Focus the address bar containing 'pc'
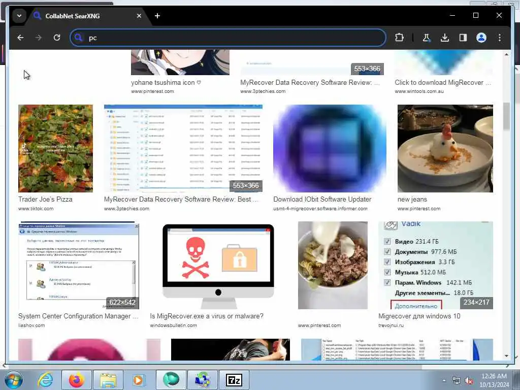520x390 pixels. pos(228,38)
